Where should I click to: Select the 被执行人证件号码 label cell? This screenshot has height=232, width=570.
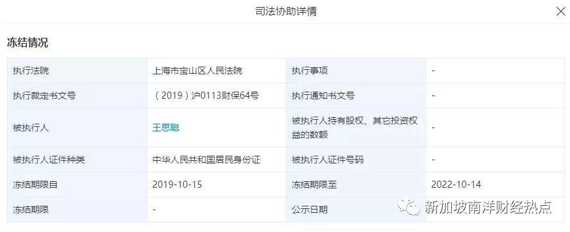pyautogui.click(x=356, y=160)
